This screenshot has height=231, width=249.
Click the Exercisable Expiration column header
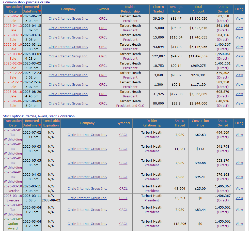[51, 123]
